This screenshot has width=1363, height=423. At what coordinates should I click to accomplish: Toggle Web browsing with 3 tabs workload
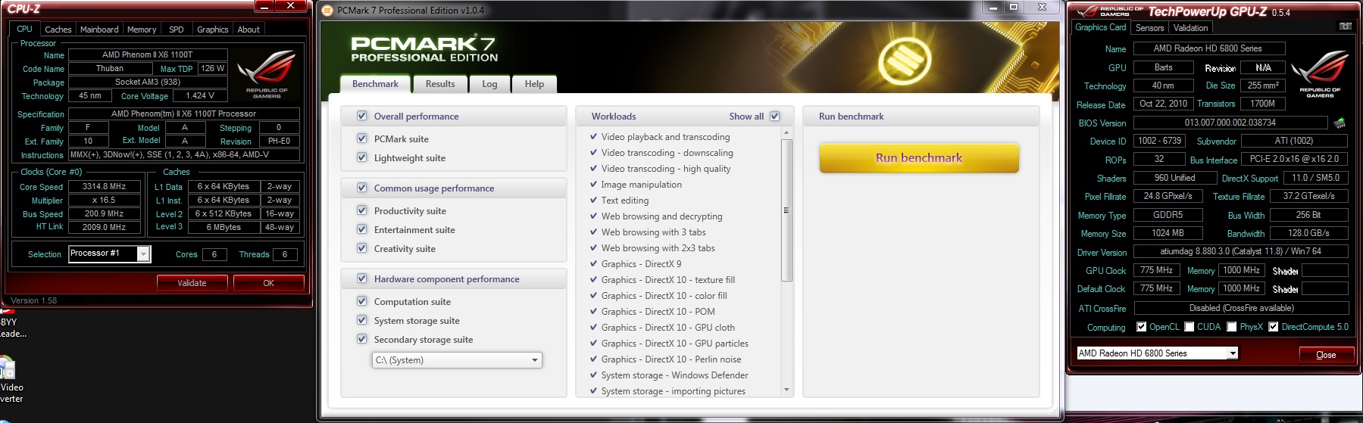pos(593,232)
